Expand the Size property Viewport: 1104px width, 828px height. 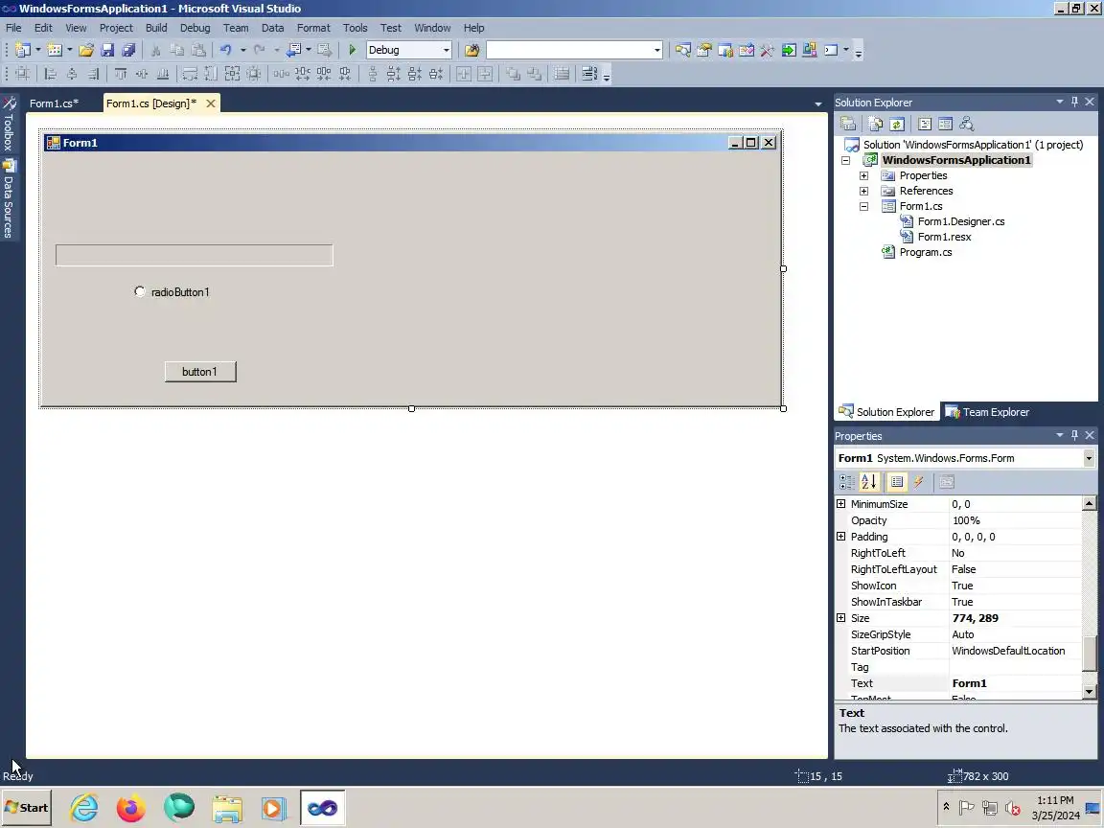[x=840, y=618]
